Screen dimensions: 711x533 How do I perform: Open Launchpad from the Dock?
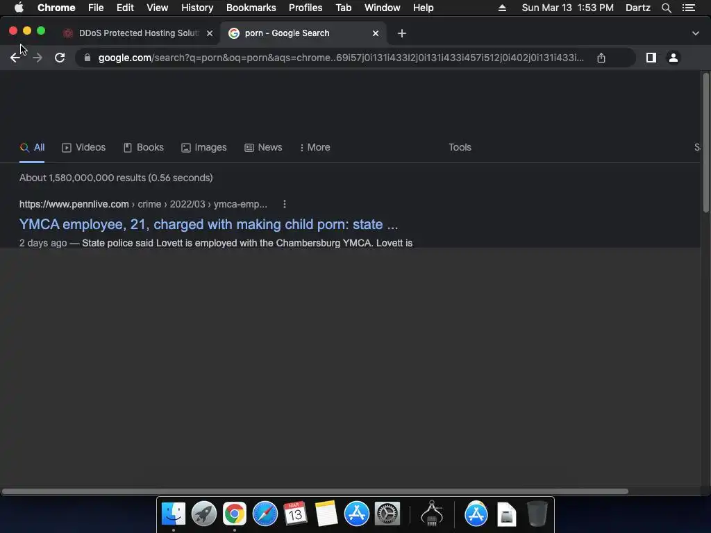203,514
